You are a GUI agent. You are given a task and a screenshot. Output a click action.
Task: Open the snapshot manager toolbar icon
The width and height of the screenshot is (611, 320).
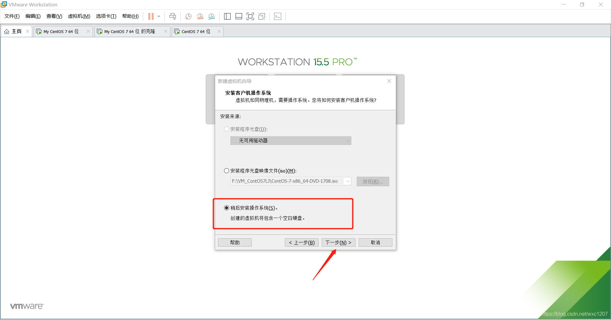(212, 16)
